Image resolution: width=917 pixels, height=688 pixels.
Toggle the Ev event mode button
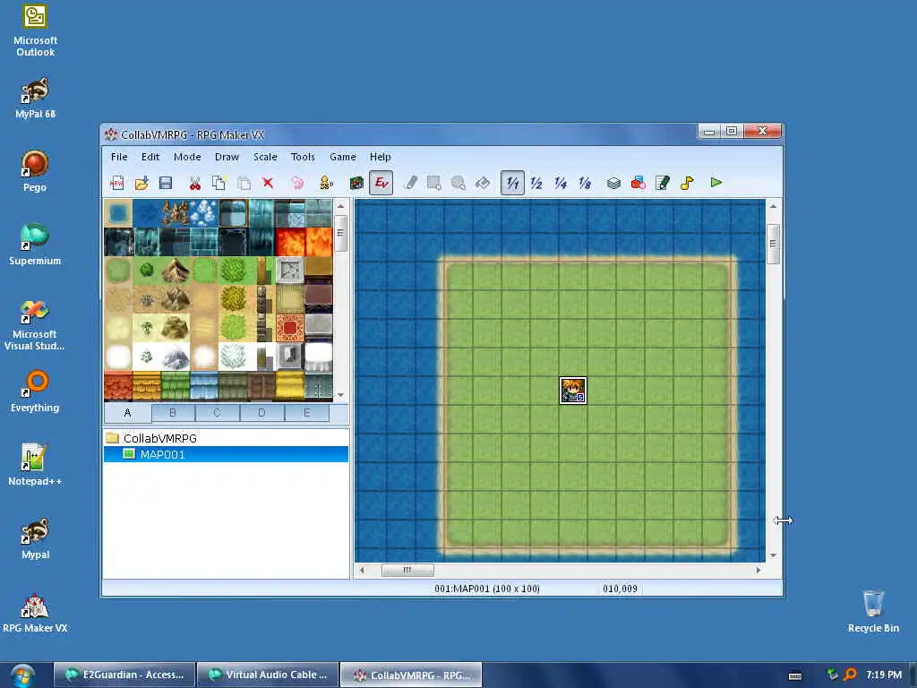[381, 183]
